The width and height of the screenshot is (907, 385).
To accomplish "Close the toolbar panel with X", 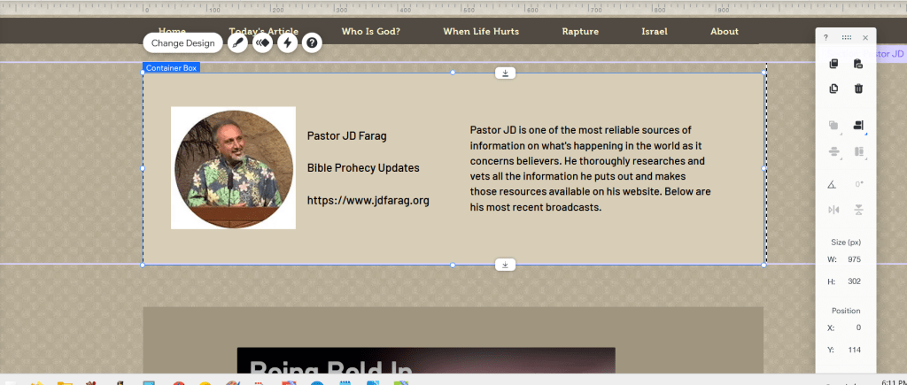I will [x=865, y=38].
